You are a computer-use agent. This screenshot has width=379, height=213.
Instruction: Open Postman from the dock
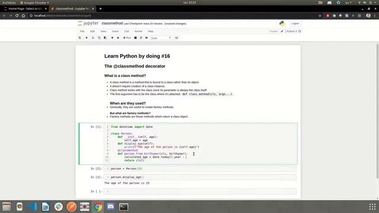tap(72, 206)
